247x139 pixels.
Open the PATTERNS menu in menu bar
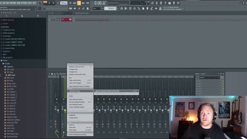point(13,3)
